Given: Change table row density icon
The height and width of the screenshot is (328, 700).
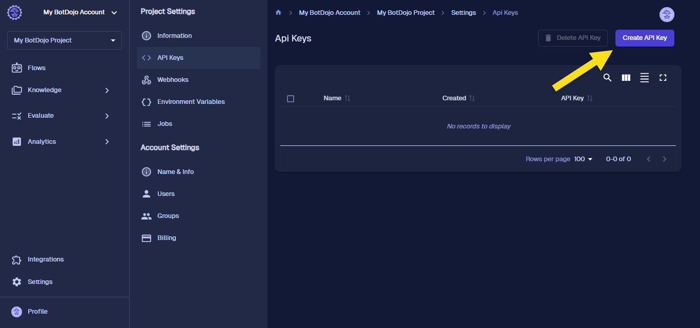Looking at the screenshot, I should 645,78.
